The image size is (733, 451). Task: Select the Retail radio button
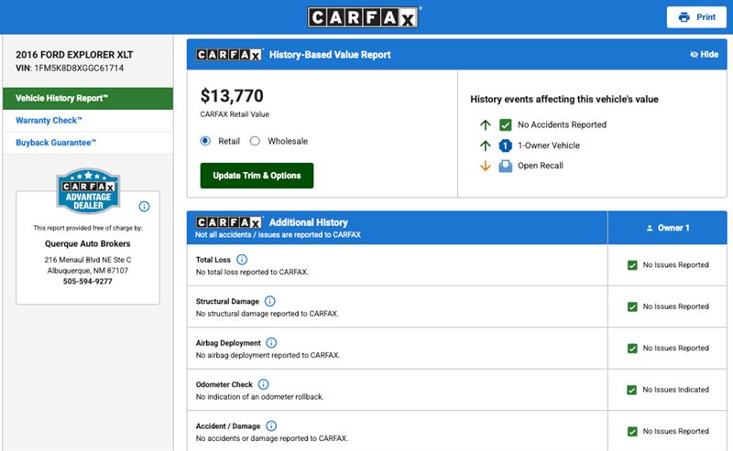tap(205, 141)
